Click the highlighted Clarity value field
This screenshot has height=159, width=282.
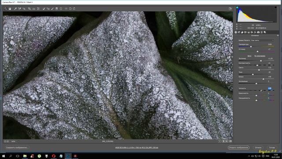[x=270, y=88]
